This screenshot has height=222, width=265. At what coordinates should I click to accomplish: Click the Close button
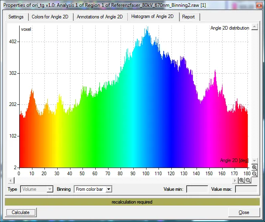pyautogui.click(x=244, y=212)
